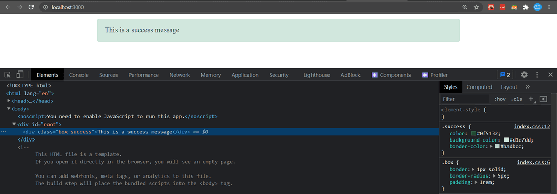Open the CD profile avatar
Screen dimensions: 557x194
click(537, 7)
